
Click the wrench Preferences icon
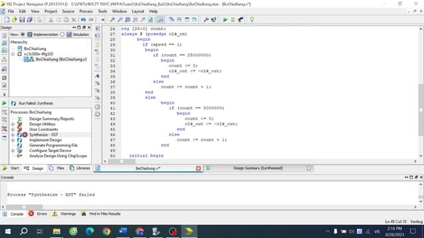[x=206, y=20]
